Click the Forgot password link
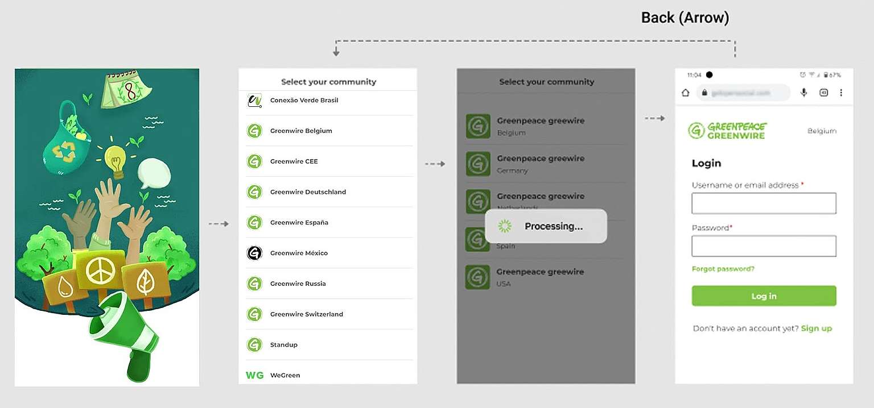This screenshot has height=408, width=874. (723, 269)
